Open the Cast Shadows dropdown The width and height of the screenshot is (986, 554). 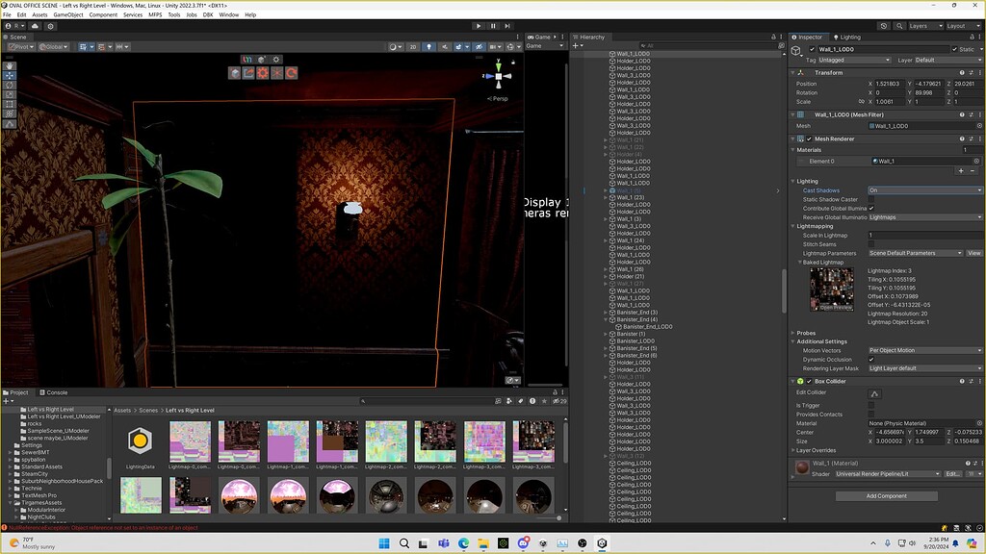click(923, 190)
